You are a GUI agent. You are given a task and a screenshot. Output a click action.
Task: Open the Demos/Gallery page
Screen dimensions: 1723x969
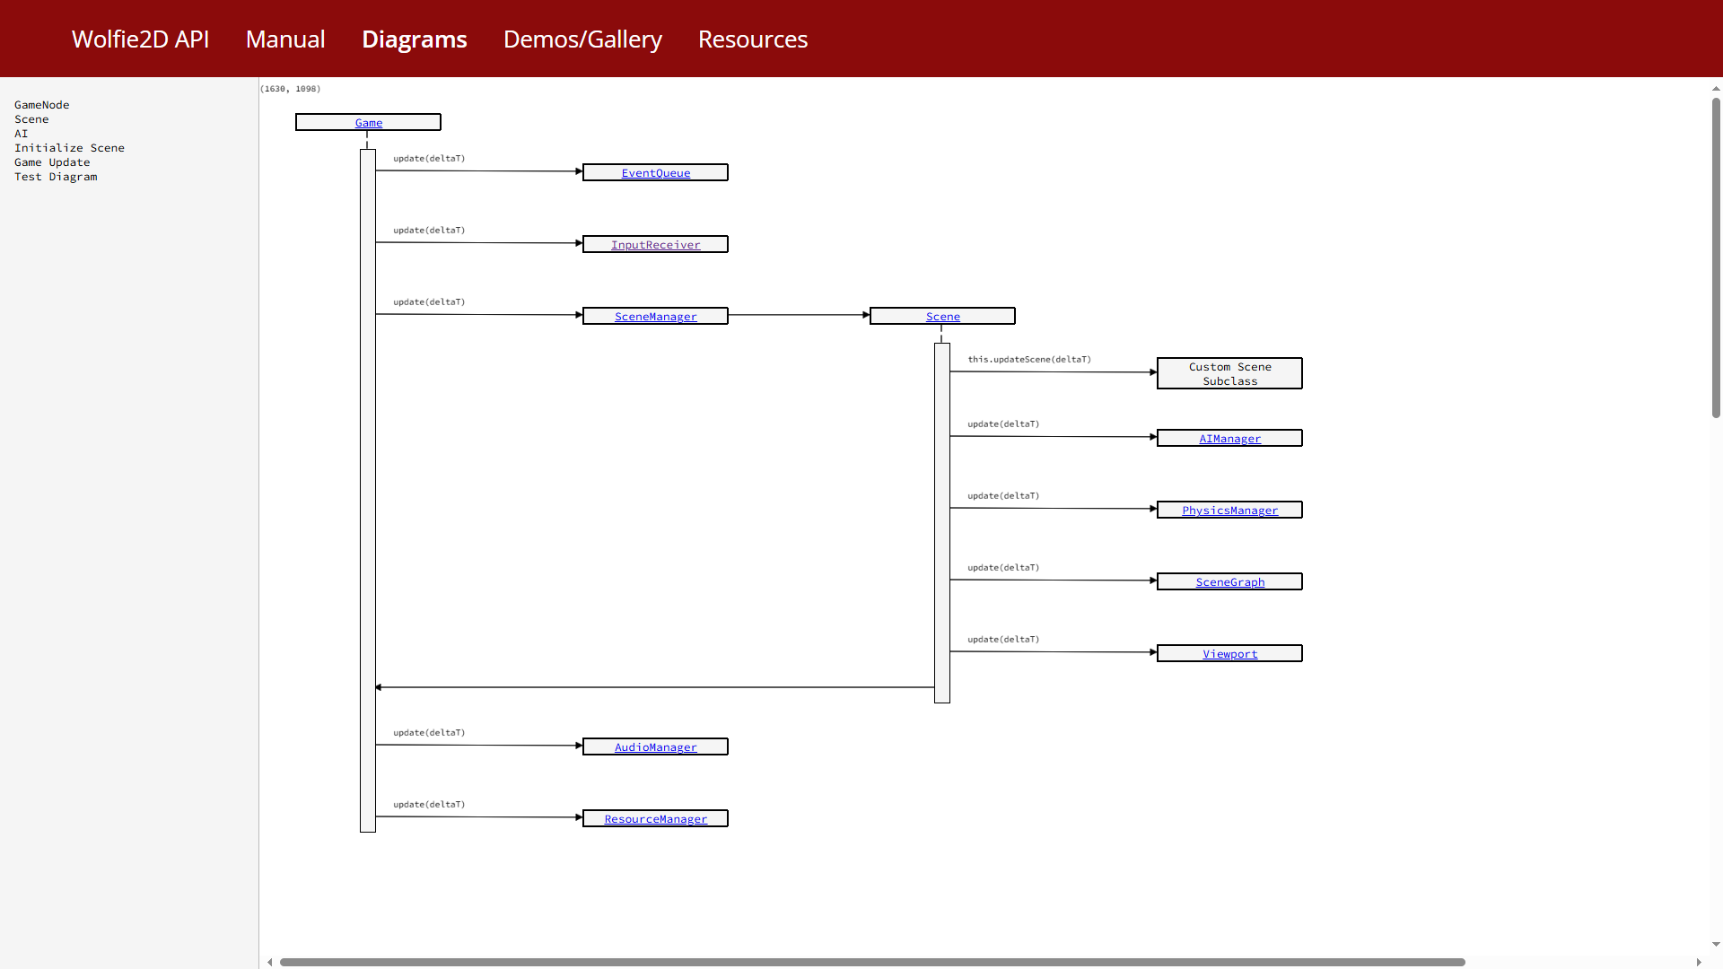(582, 39)
